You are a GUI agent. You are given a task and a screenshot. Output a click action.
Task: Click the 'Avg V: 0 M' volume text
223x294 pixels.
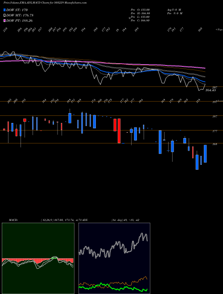174,10
